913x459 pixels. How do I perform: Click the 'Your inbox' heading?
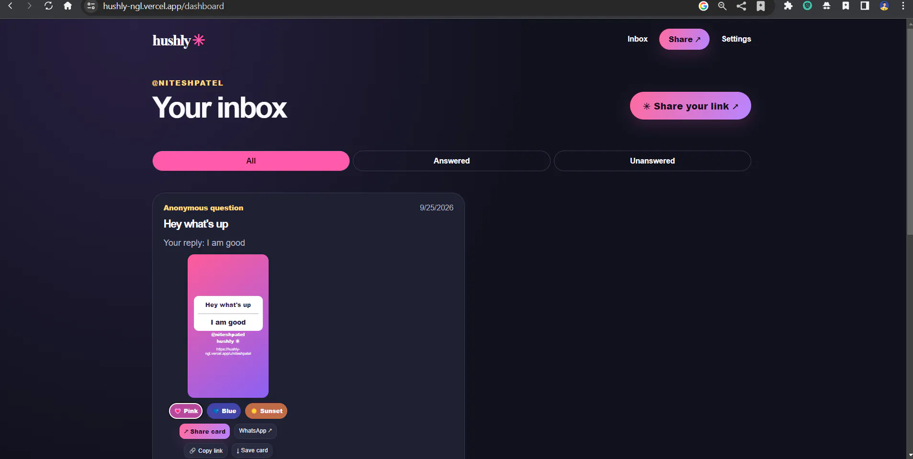[219, 108]
